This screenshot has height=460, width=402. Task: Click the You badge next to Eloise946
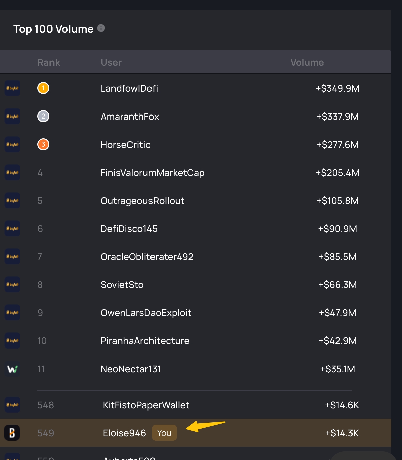tap(164, 433)
